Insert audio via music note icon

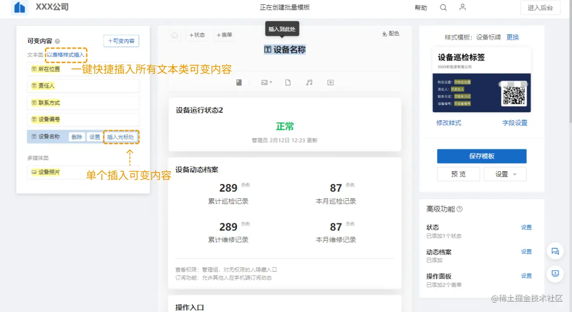(x=309, y=82)
